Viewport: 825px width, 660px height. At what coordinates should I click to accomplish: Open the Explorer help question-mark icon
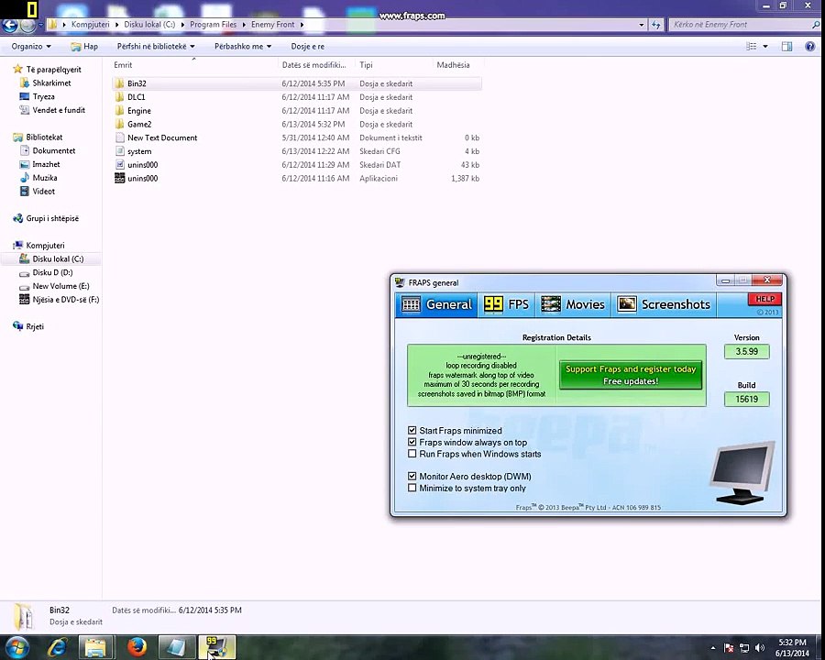[x=810, y=47]
